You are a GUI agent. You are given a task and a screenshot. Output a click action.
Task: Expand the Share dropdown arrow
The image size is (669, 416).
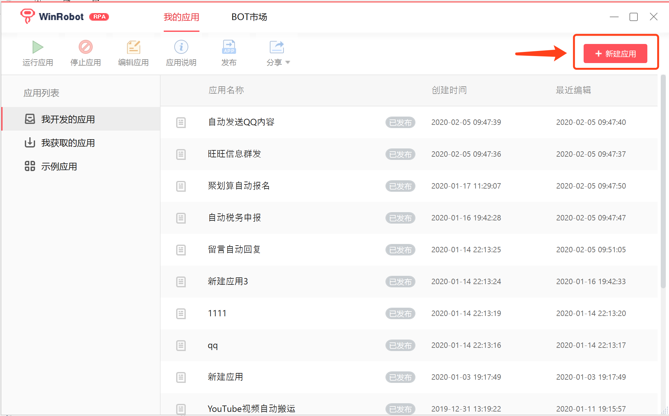(288, 62)
